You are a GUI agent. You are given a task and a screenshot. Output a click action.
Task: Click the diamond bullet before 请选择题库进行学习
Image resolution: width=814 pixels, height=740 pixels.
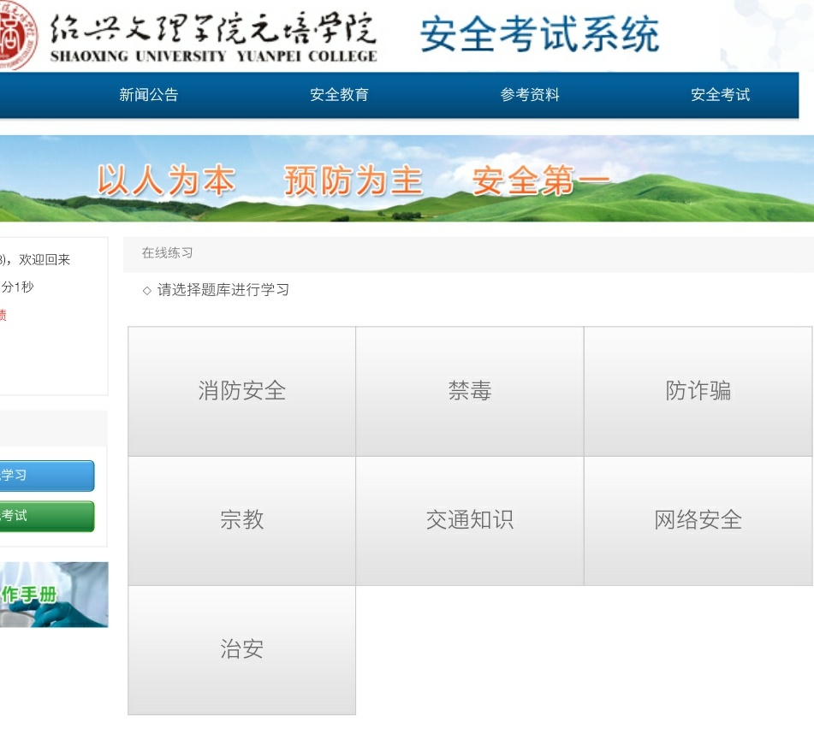[x=146, y=291]
